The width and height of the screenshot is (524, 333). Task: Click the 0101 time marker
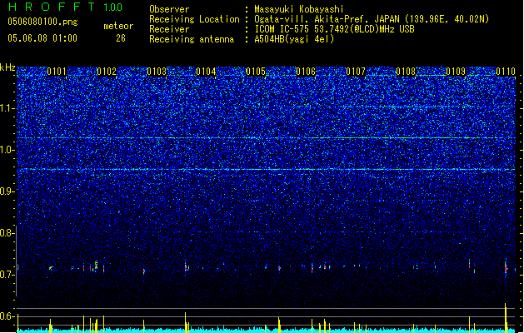[57, 72]
